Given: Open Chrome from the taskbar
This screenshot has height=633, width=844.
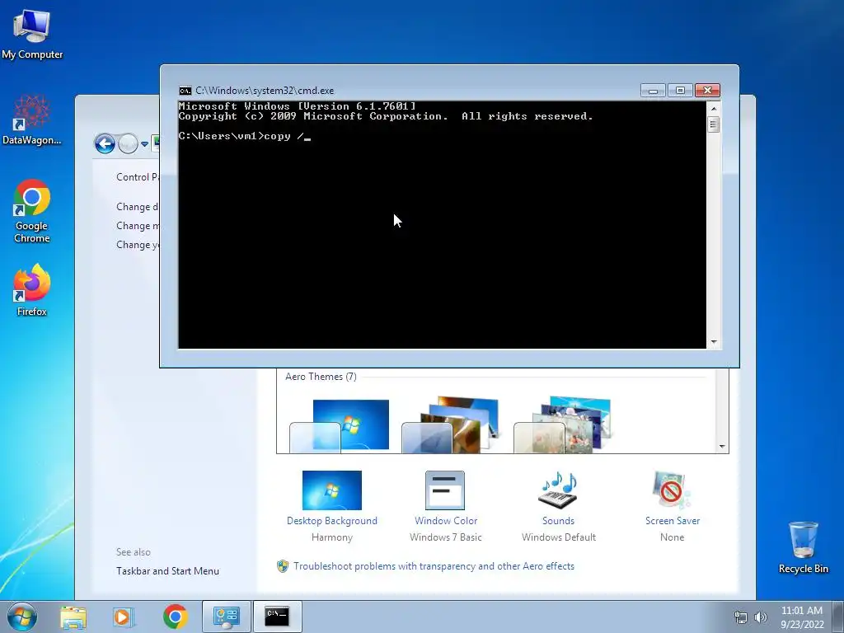Looking at the screenshot, I should (175, 617).
